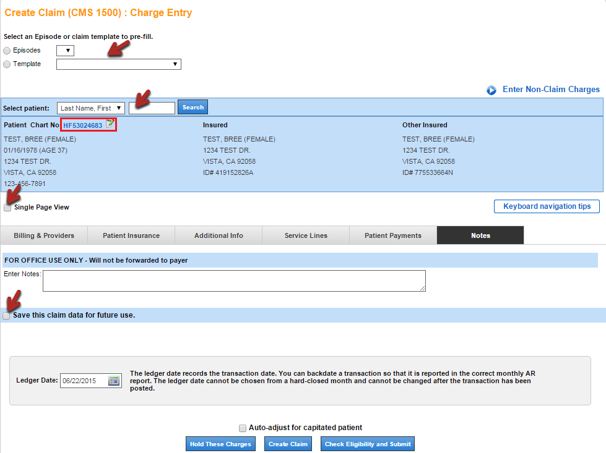Open chart number HF53024683 link

pyautogui.click(x=82, y=125)
